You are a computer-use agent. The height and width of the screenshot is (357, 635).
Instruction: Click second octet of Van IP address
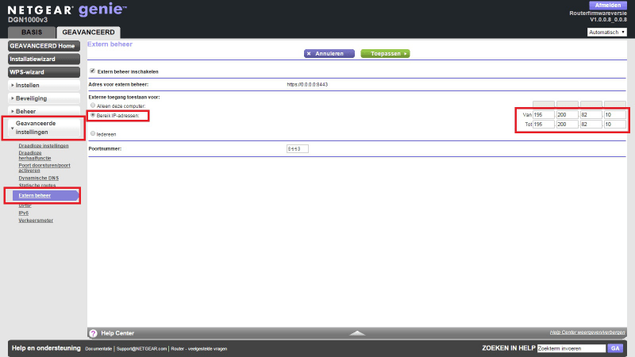567,115
